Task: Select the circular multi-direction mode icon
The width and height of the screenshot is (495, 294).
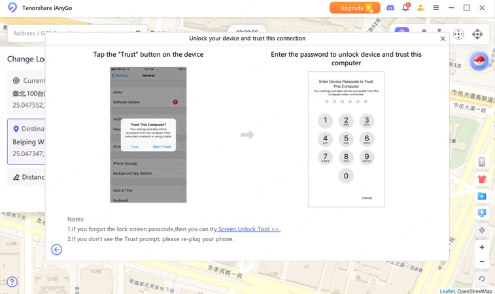Action: [x=458, y=34]
